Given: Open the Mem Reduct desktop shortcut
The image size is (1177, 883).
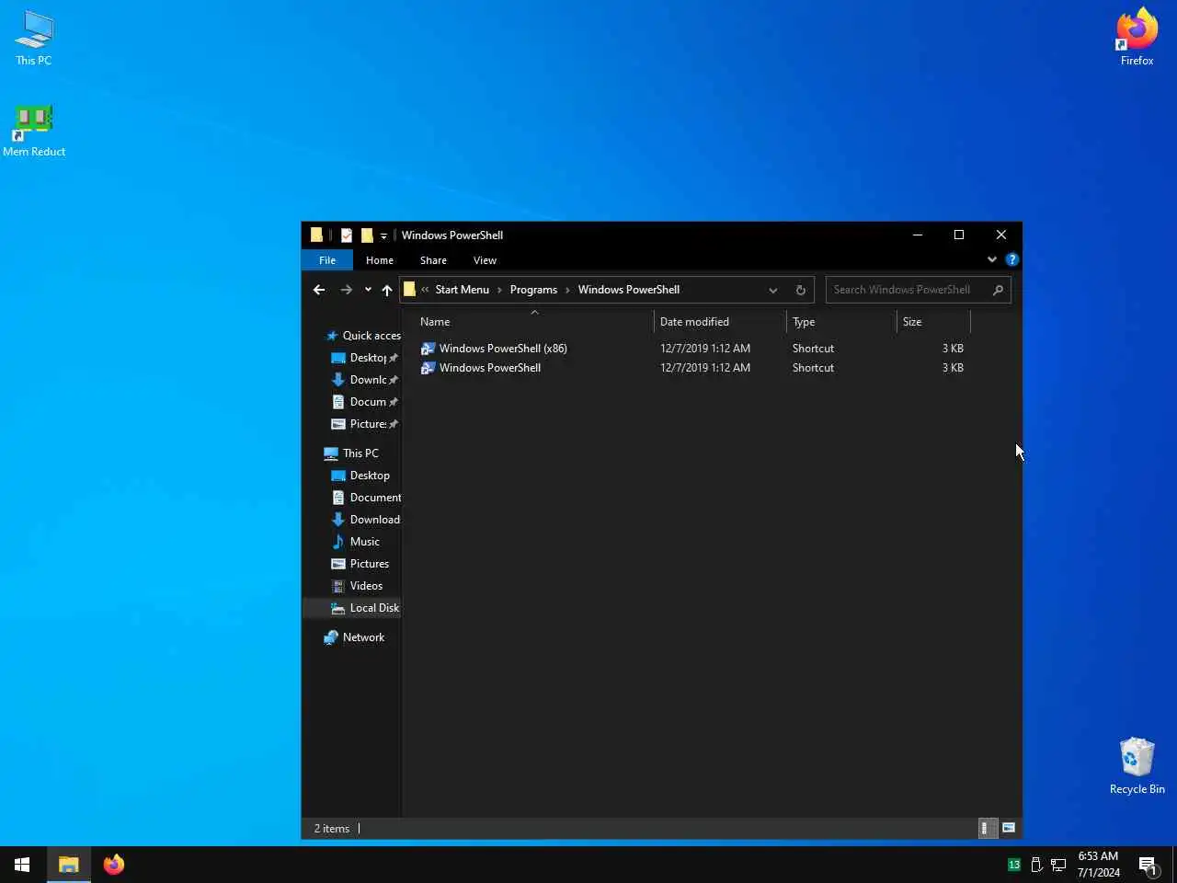Looking at the screenshot, I should tap(34, 131).
